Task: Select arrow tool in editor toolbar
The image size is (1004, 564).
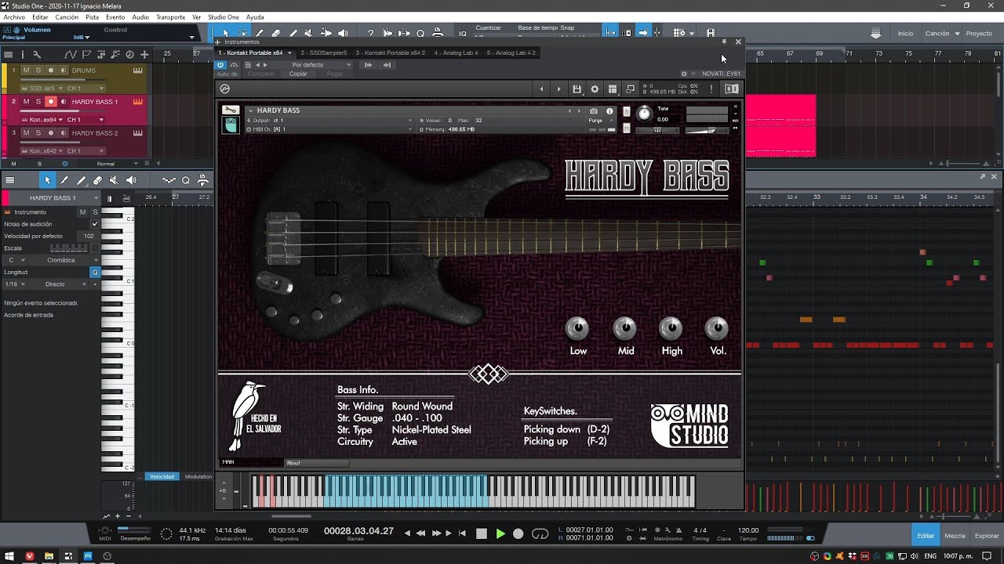Action: (x=47, y=180)
